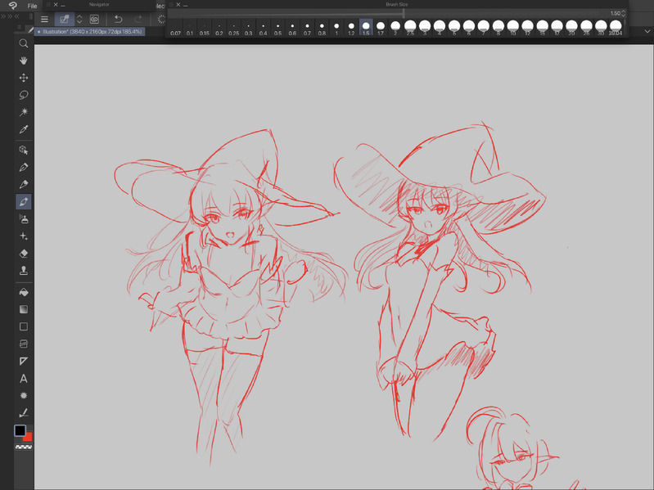Image resolution: width=654 pixels, height=490 pixels.
Task: Expand the chevron at top right
Action: [x=647, y=31]
